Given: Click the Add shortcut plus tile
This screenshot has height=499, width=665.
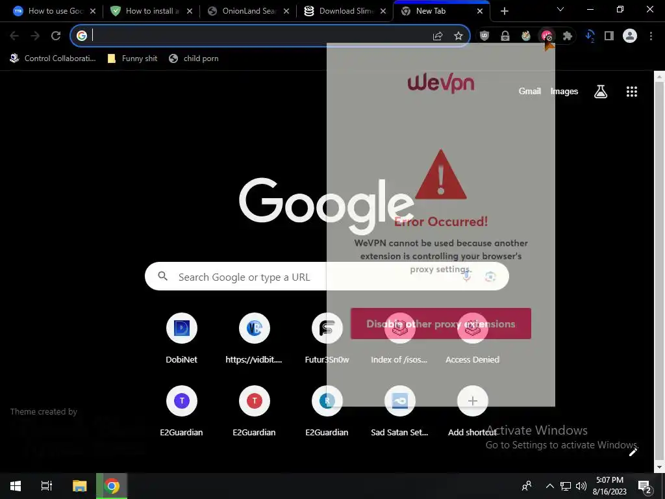Looking at the screenshot, I should (x=472, y=411).
